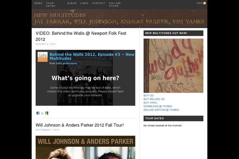
Task: Click the September 7, 2012 post date
Action: coord(47,130)
